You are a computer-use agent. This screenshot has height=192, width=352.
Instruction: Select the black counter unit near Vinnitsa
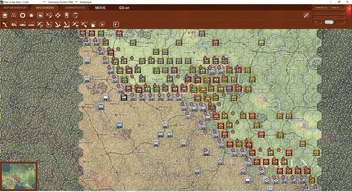[123, 97]
